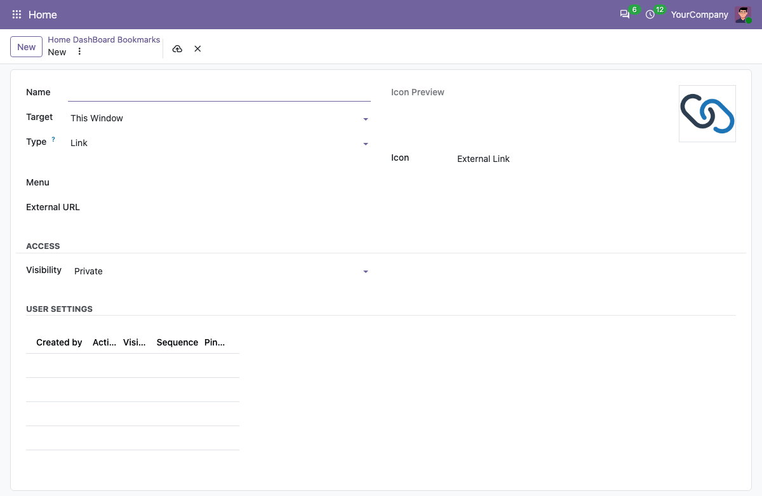762x496 pixels.
Task: Click the chain link icon preview image
Action: point(707,114)
